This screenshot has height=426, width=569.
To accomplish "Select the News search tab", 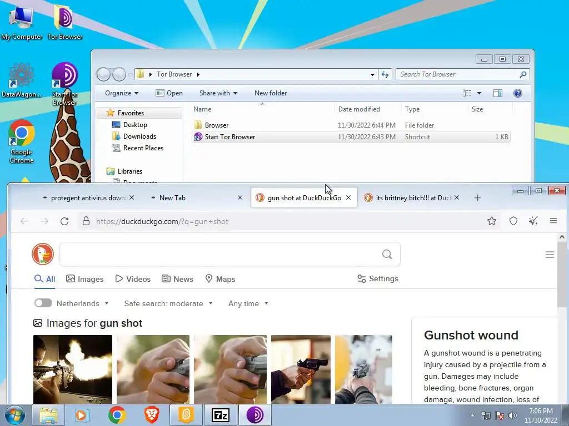I will (177, 279).
